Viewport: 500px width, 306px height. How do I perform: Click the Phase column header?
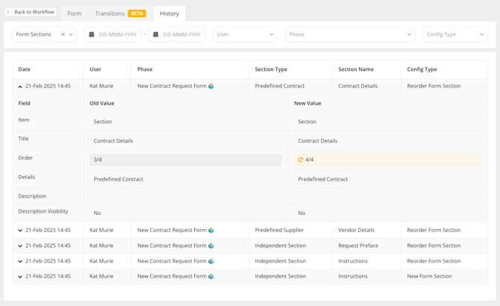coord(145,69)
